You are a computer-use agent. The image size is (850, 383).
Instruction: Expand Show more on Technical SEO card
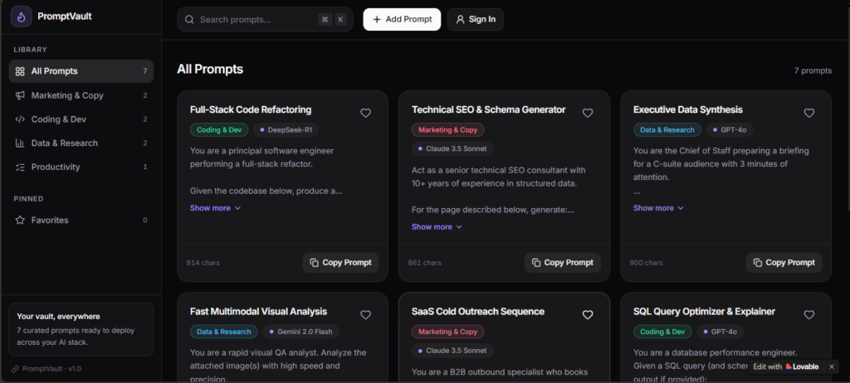click(437, 227)
